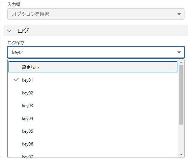
Task: Click the scrollbar down arrow
Action: 181,154
